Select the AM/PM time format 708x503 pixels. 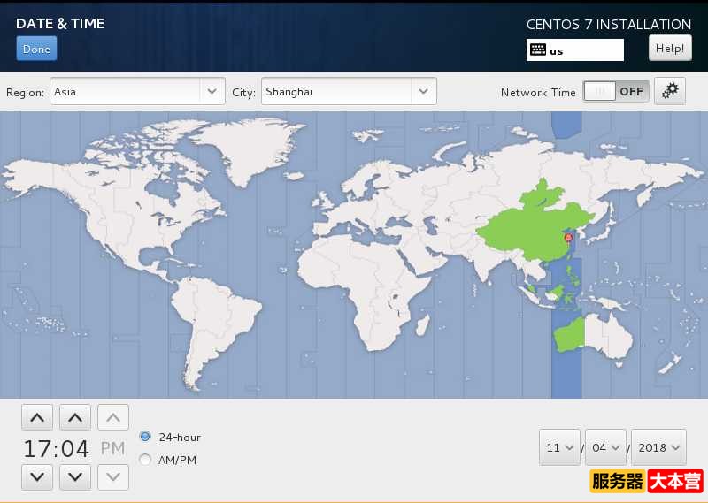coord(146,460)
